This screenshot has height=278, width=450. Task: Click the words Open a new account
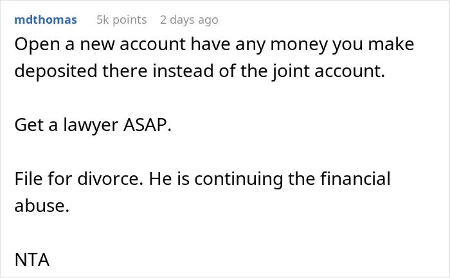100,44
